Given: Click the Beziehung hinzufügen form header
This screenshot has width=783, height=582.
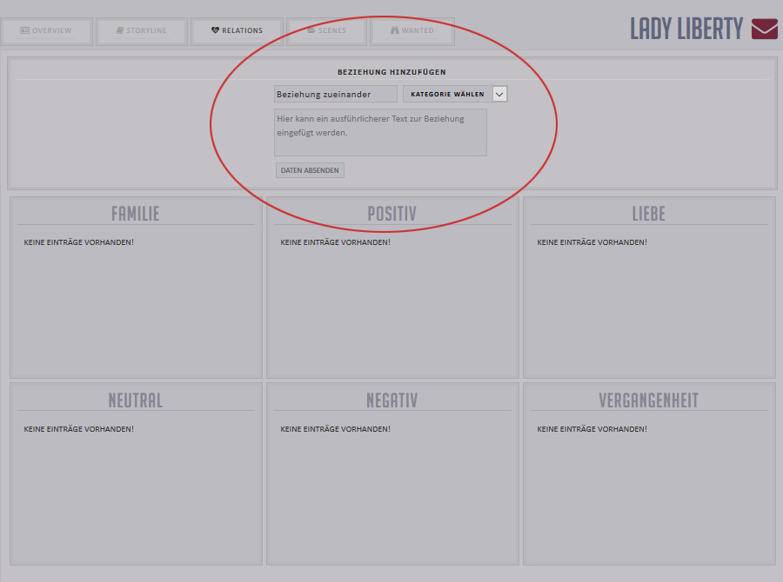Looking at the screenshot, I should pyautogui.click(x=391, y=72).
